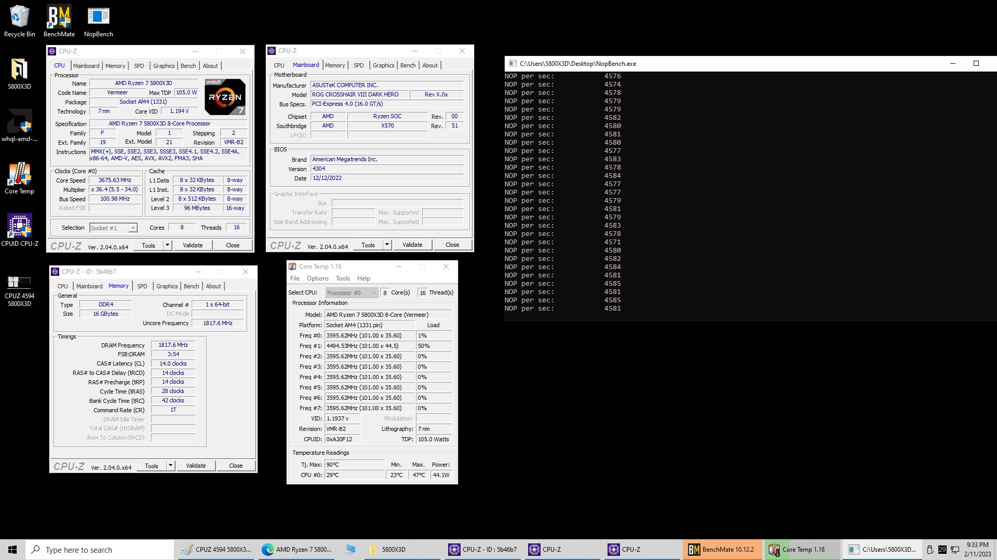Viewport: 997px width, 560px height.
Task: Open the BenchMate desktop shortcut
Action: (59, 22)
